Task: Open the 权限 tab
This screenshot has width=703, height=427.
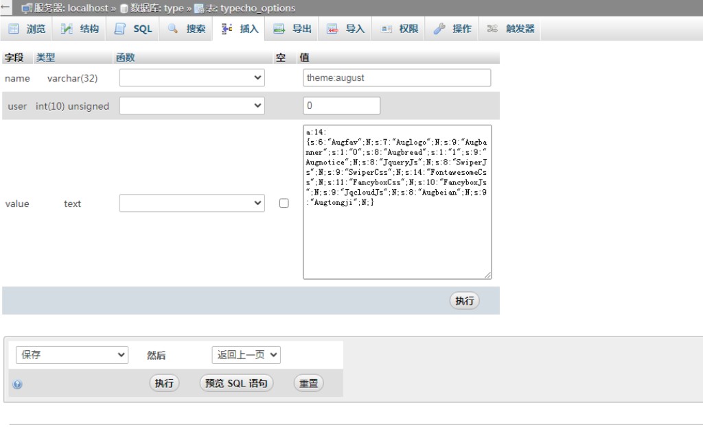Action: click(x=399, y=29)
